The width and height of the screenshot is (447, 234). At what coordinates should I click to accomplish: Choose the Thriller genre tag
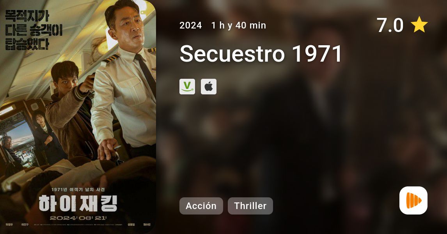point(250,206)
